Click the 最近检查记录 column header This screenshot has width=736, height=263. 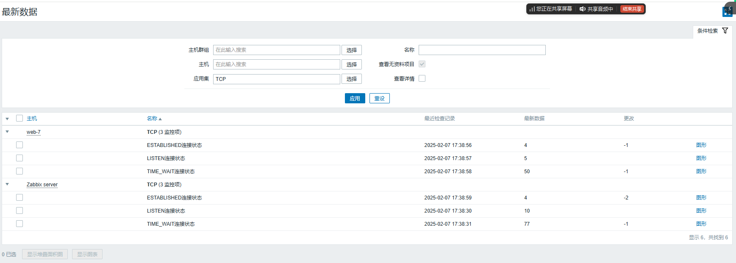point(439,119)
